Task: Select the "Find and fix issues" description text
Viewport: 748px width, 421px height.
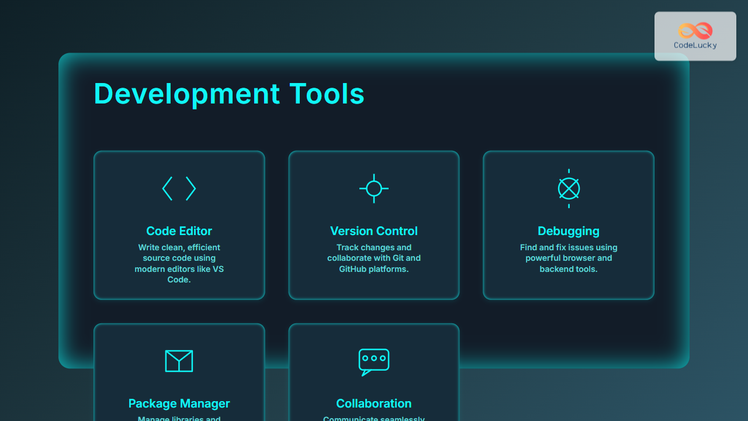Action: point(569,258)
